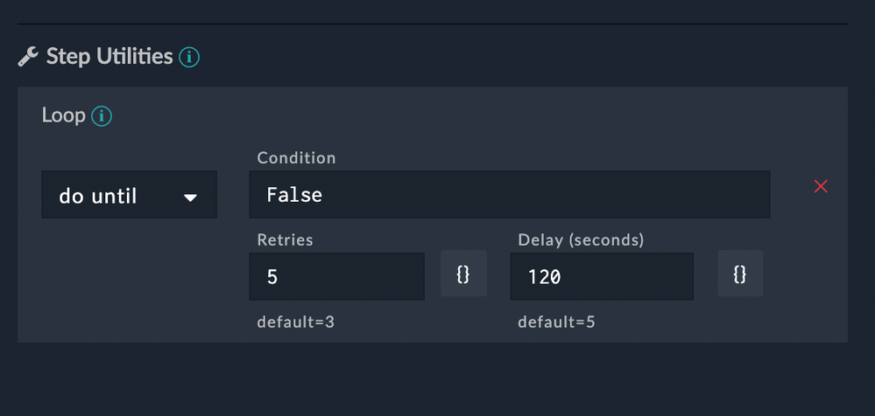875x416 pixels.
Task: Click the Step Utilities info icon
Action: [x=189, y=58]
